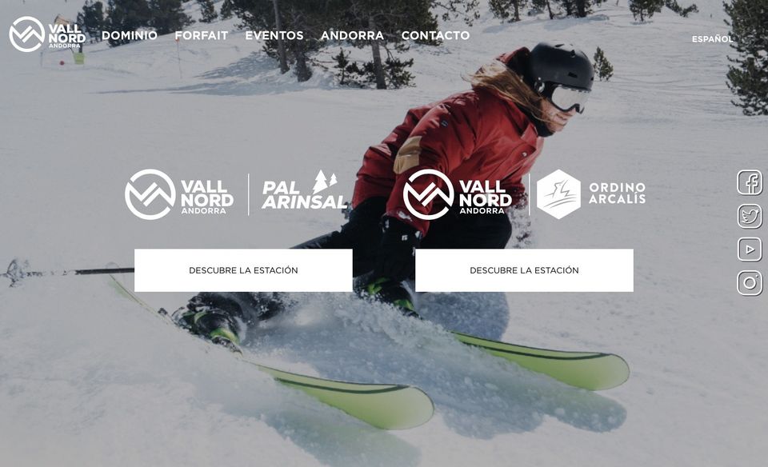Click the Pal Arinsal text logo
Image resolution: width=768 pixels, height=467 pixels.
pyautogui.click(x=304, y=195)
